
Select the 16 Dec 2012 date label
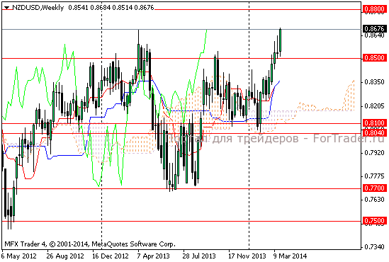pyautogui.click(x=111, y=256)
